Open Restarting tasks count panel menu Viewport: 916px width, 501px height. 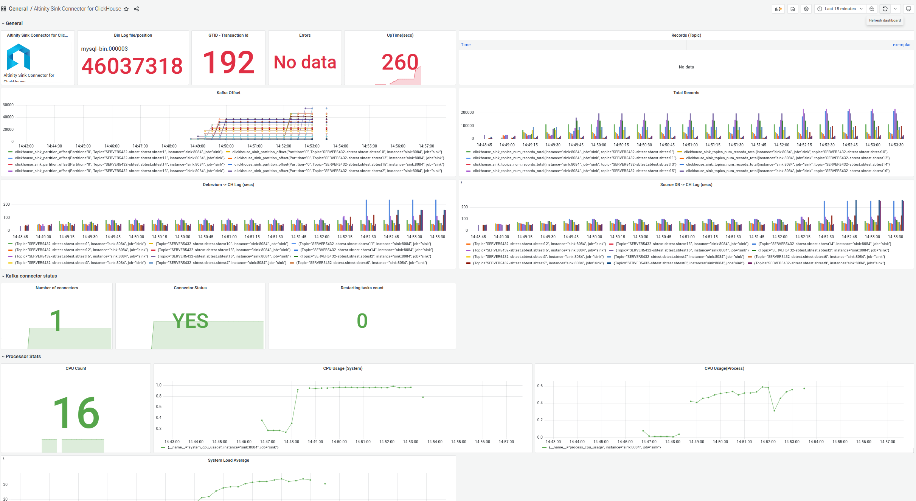coord(362,288)
